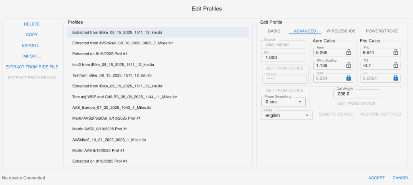Toggle the lock icon on Tilt field
The width and height of the screenshot is (413, 185).
click(396, 65)
